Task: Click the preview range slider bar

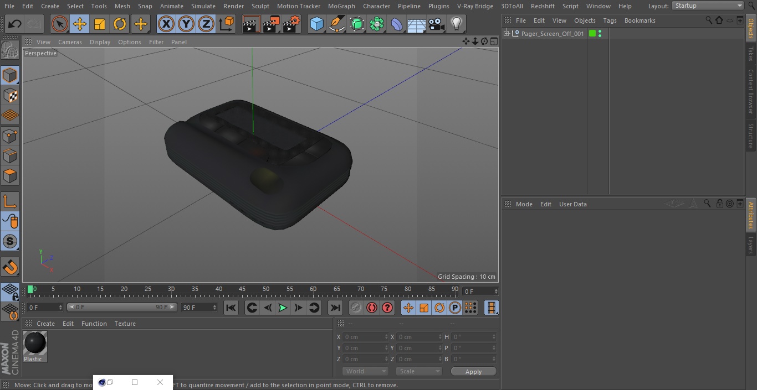Action: 122,307
